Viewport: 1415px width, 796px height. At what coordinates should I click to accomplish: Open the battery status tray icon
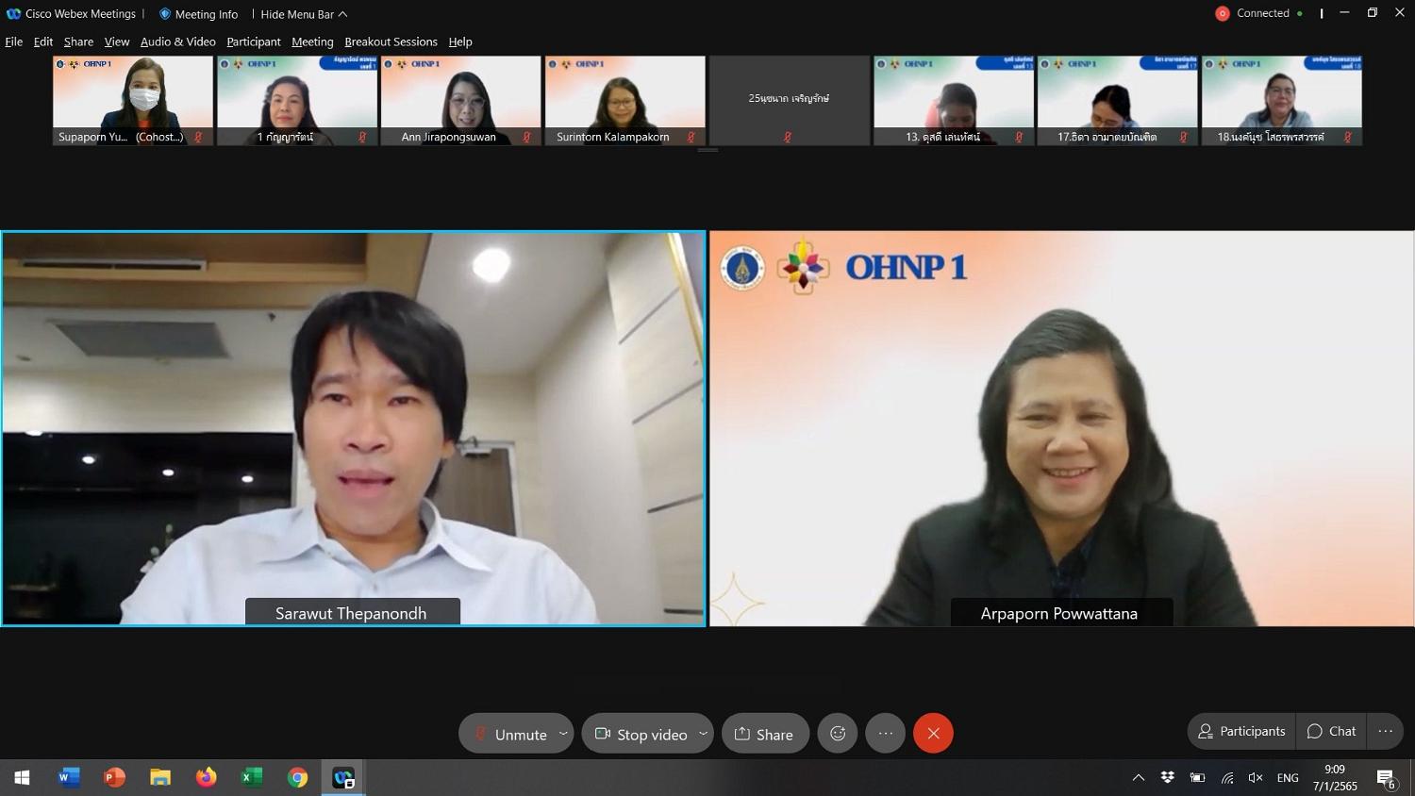1197,778
